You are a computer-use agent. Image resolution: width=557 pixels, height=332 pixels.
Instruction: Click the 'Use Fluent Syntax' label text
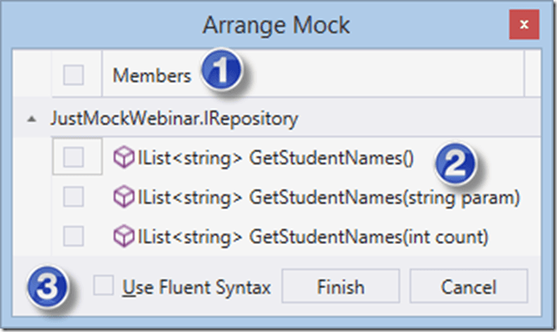[196, 287]
